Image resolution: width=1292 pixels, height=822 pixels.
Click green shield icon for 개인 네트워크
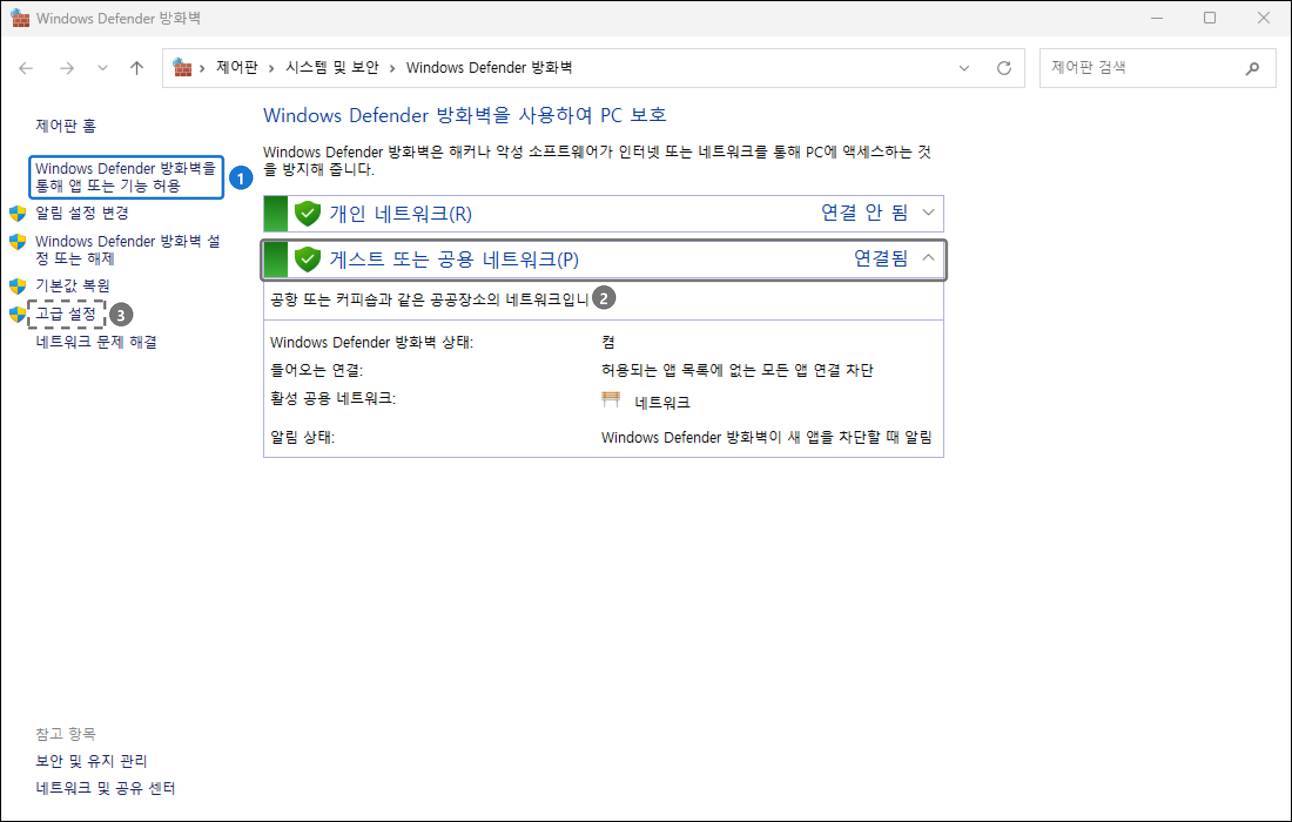pos(307,213)
